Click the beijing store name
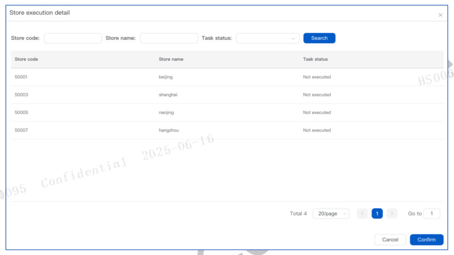This screenshot has width=454, height=255. pos(166,77)
